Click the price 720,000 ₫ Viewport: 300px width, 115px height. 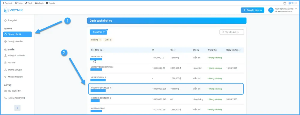pyautogui.click(x=175, y=58)
